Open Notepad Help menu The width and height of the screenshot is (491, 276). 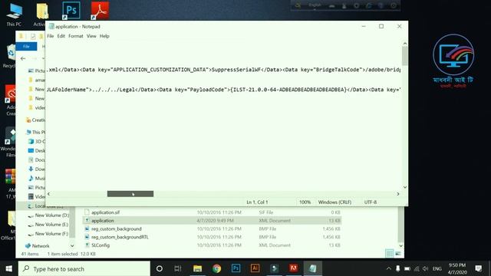pyautogui.click(x=104, y=36)
